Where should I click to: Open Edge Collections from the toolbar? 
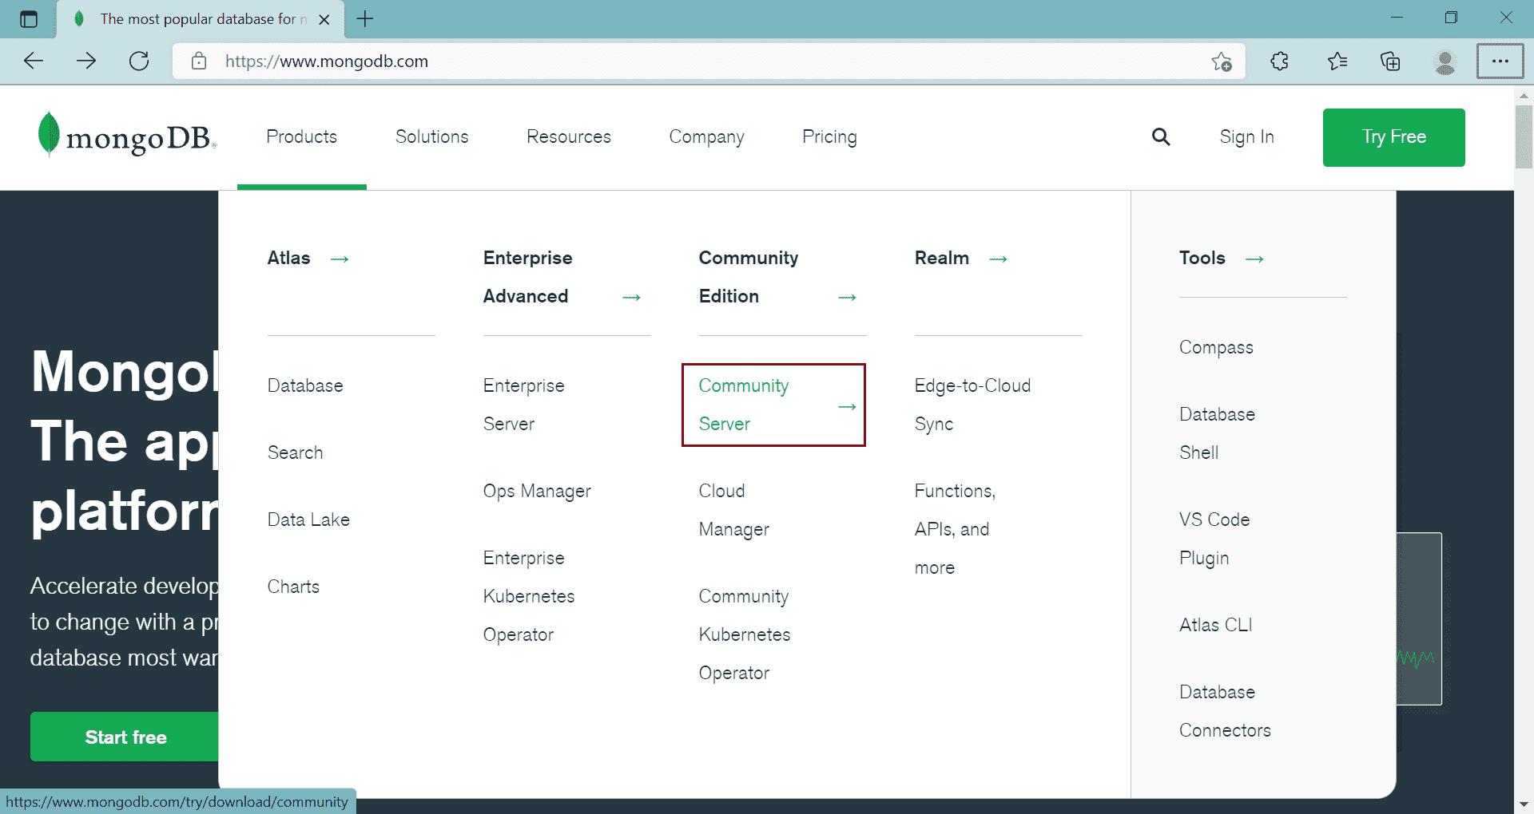pos(1391,61)
